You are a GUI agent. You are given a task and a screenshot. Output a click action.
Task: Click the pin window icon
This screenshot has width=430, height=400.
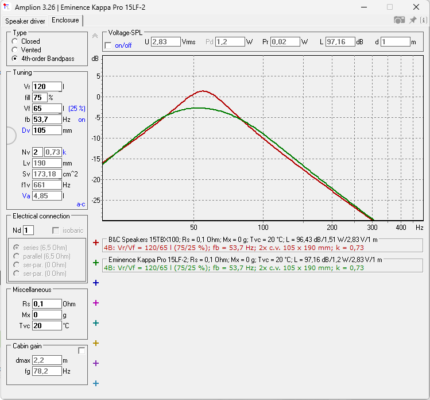pos(413,20)
